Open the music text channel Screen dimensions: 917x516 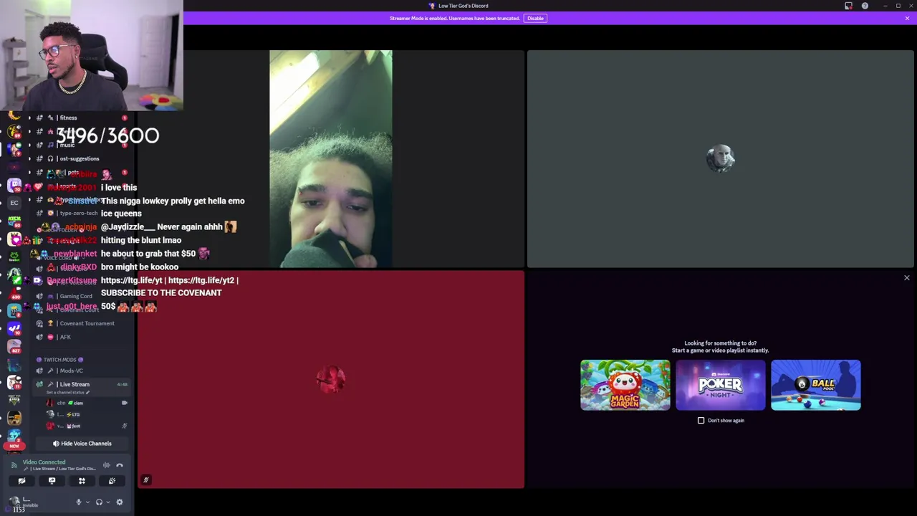(66, 145)
